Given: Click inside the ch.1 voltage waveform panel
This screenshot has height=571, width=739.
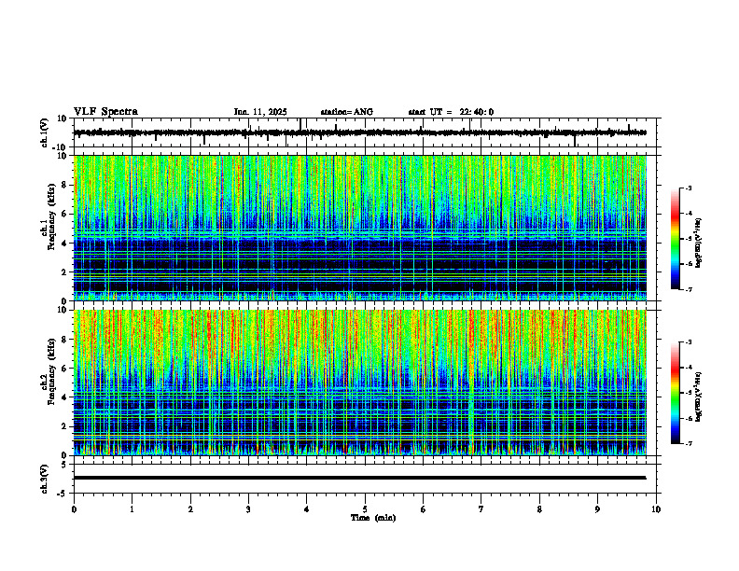Looking at the screenshot, I should pos(365,132).
